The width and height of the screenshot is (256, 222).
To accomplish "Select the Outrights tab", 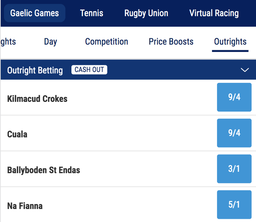I will (230, 42).
